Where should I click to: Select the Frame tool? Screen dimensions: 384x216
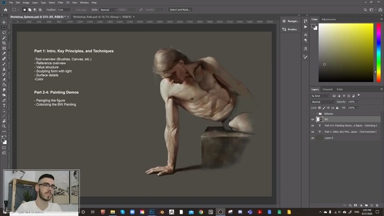pos(4,48)
